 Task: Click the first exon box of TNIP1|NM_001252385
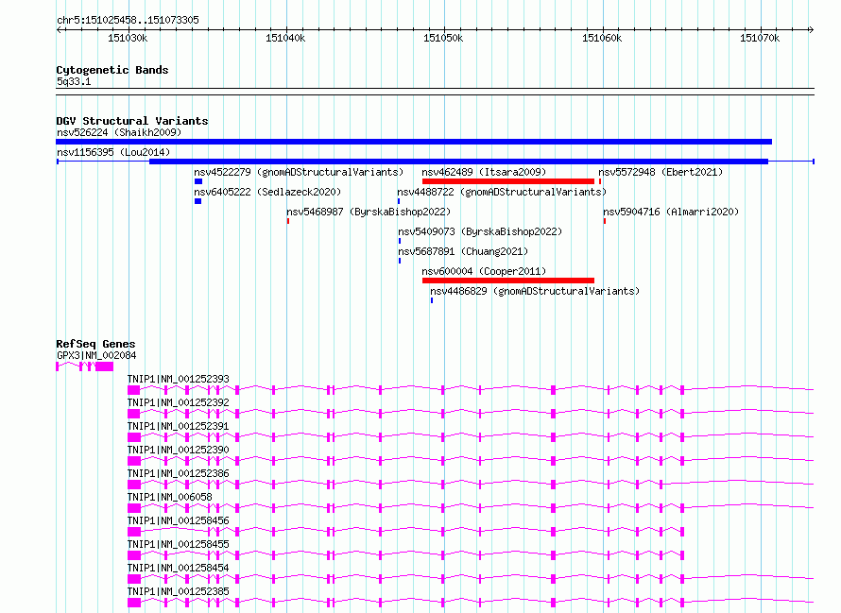pos(134,603)
